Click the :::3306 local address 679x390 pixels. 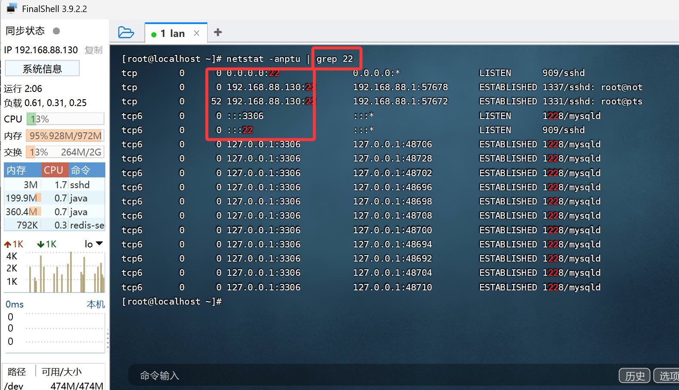tap(245, 116)
